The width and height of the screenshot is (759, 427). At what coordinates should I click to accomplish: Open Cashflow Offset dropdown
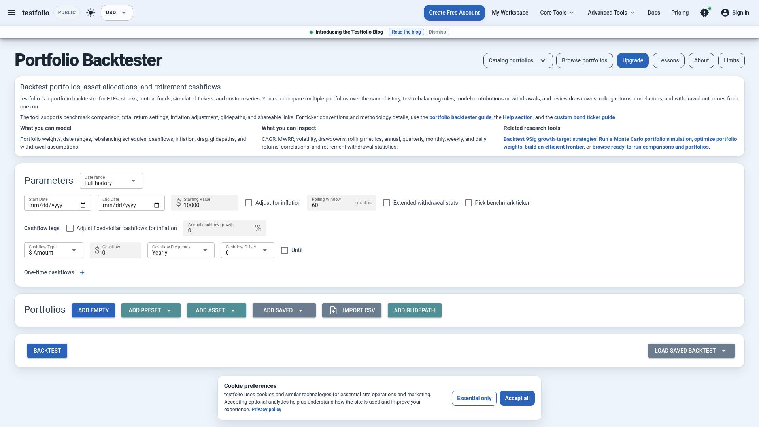click(247, 250)
